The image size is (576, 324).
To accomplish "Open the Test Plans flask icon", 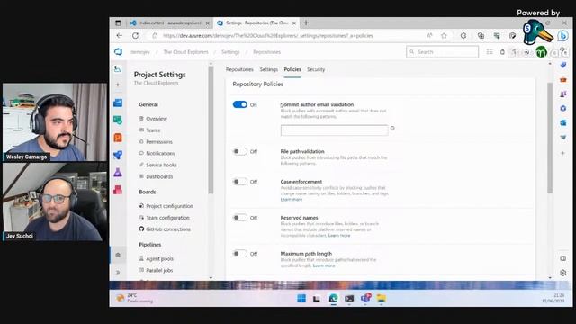I will [x=118, y=172].
